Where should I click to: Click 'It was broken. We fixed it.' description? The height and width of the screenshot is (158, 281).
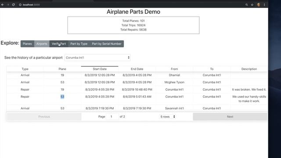(x=249, y=90)
